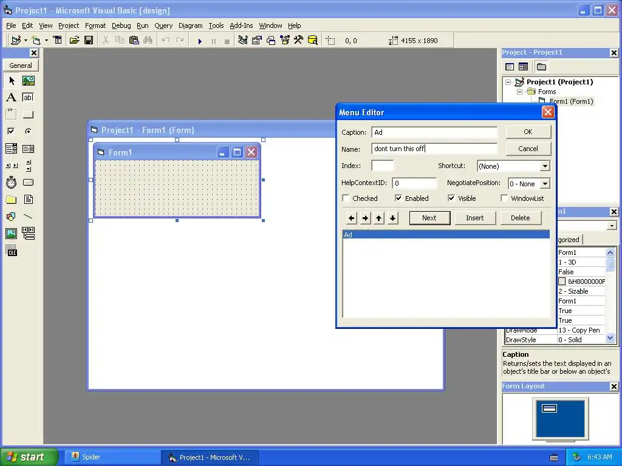The image size is (622, 466).
Task: Select the ListBox tool in toolbox
Action: [x=28, y=149]
